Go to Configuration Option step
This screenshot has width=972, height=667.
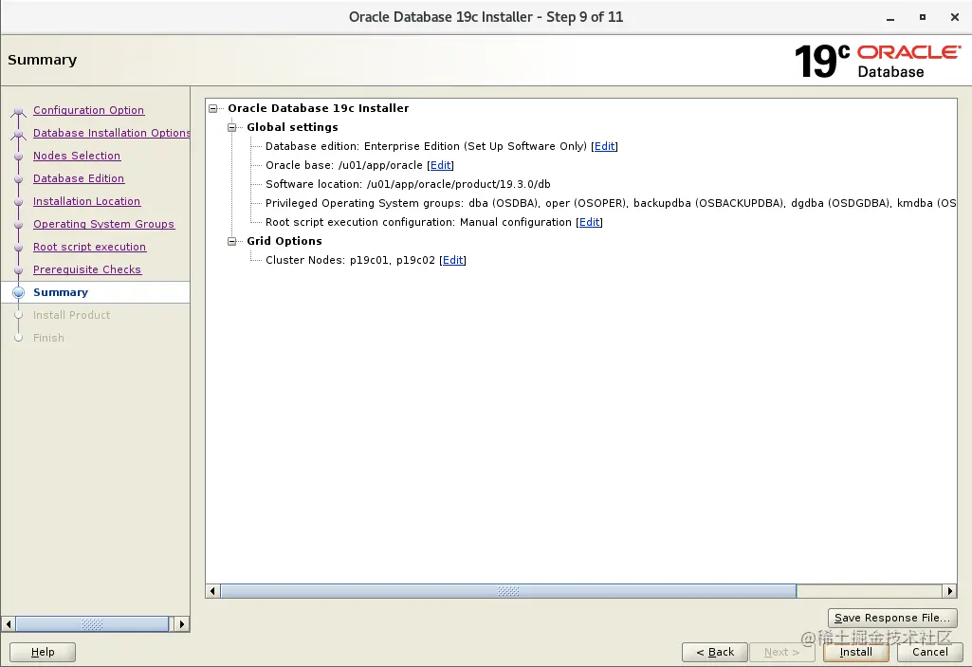[x=88, y=110]
